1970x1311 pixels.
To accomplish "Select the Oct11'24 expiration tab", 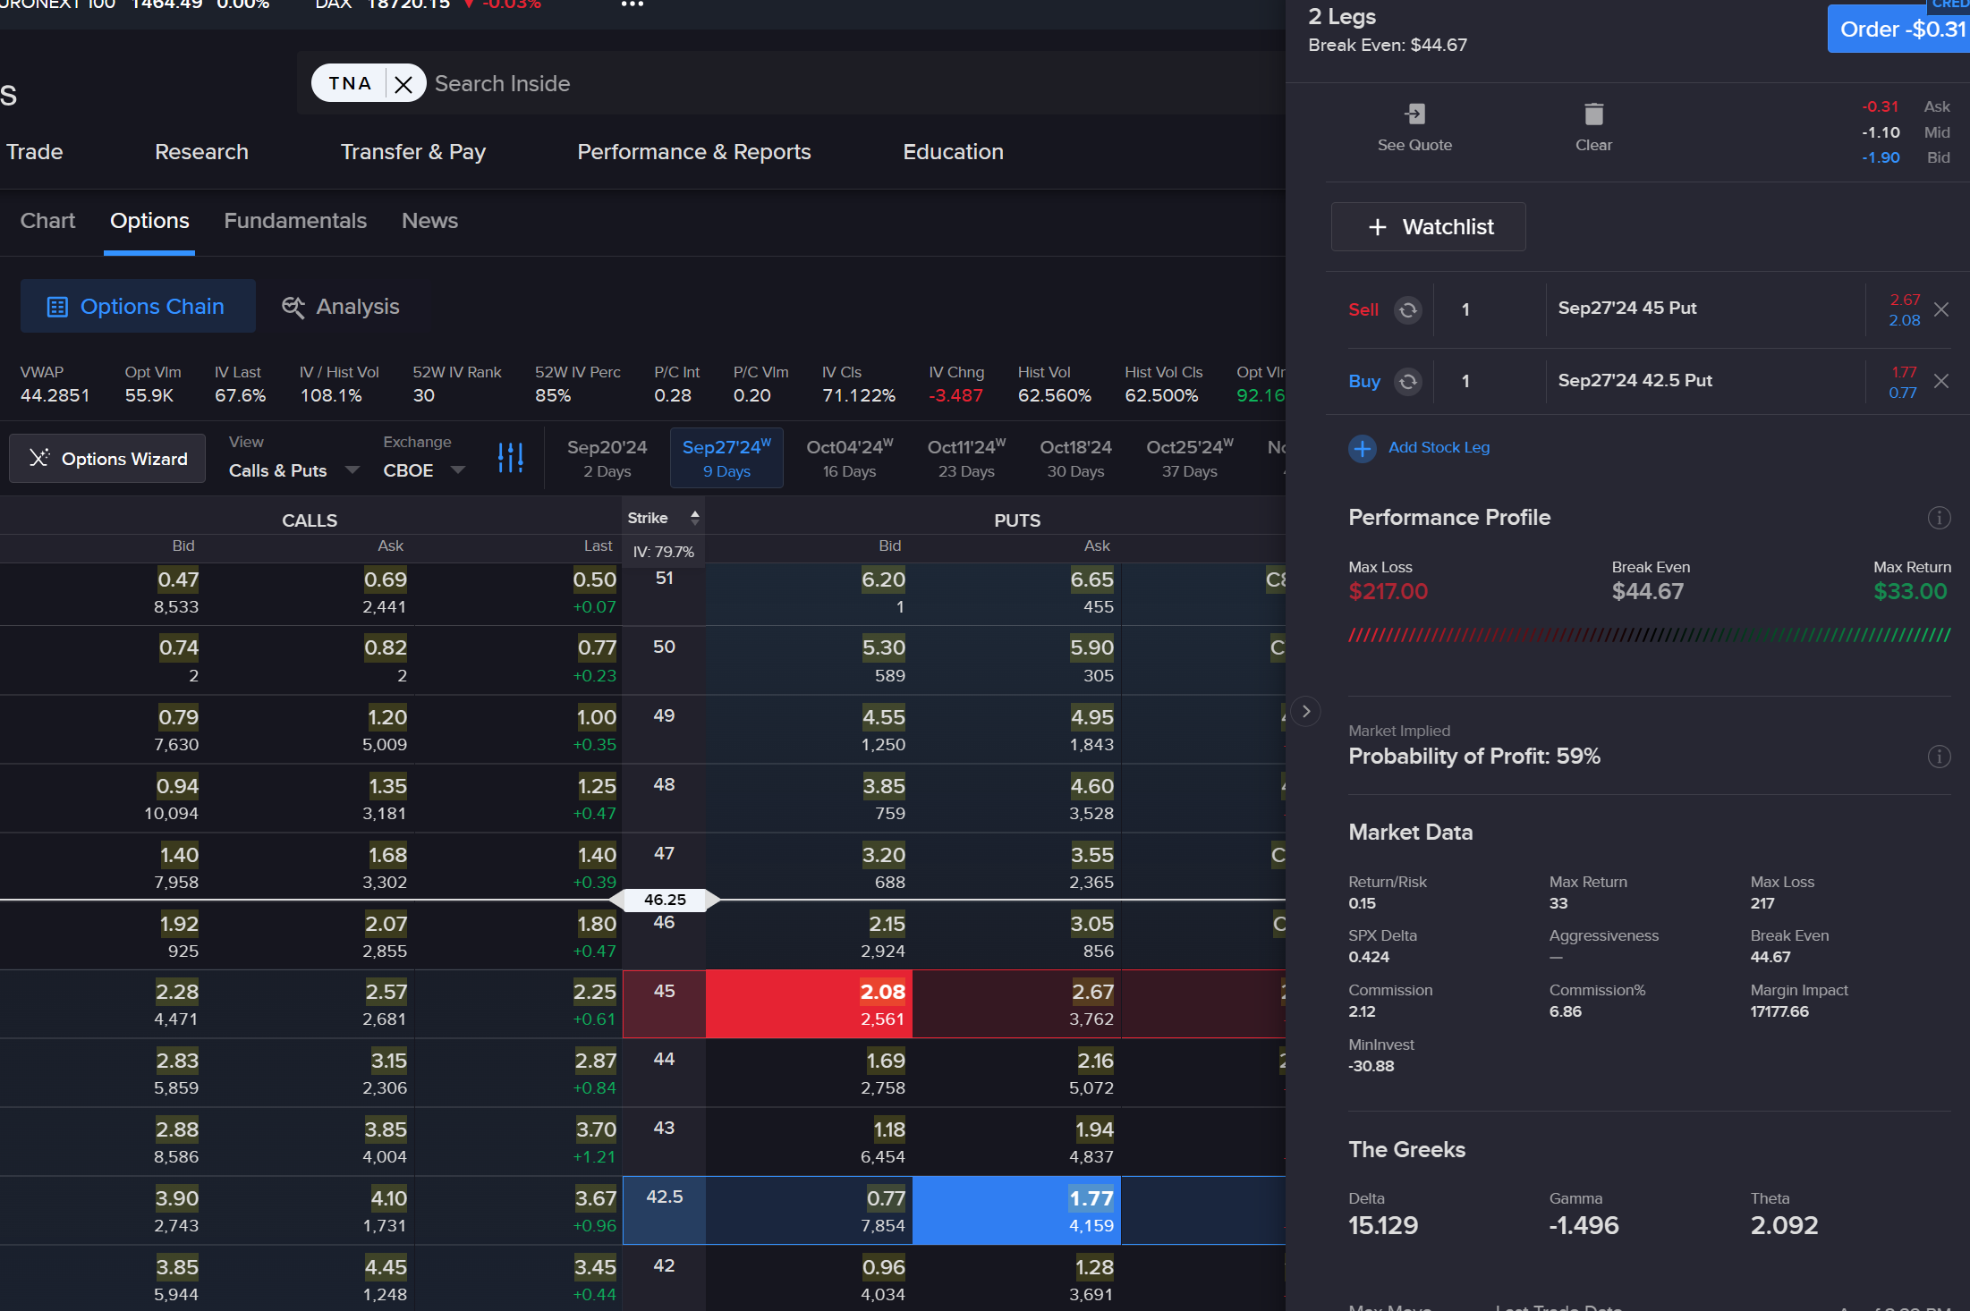I will coord(966,458).
